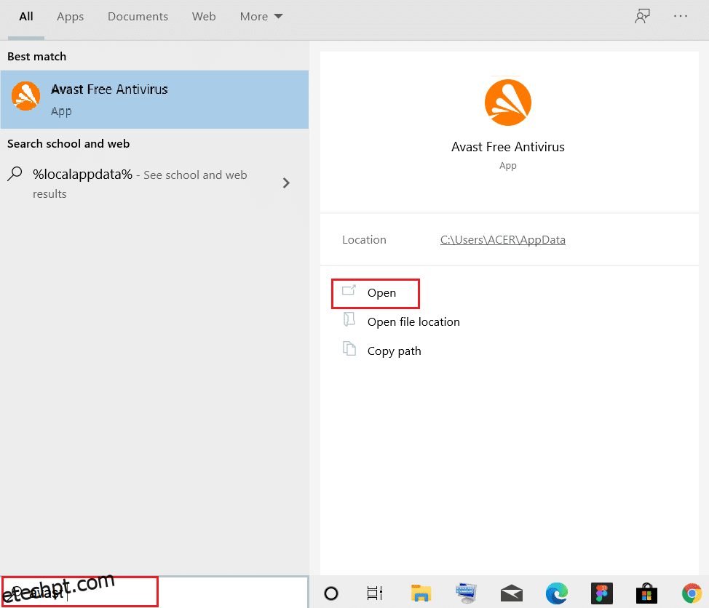Launch Google Chrome from taskbar
Image resolution: width=709 pixels, height=608 pixels.
coord(692,593)
